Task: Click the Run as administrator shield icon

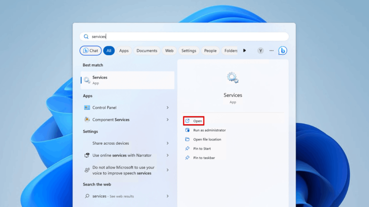Action: coord(187,130)
